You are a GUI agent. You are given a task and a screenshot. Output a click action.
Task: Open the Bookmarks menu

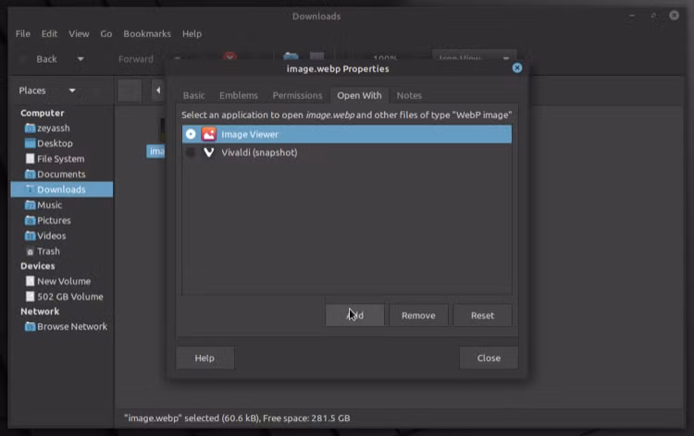click(x=147, y=33)
